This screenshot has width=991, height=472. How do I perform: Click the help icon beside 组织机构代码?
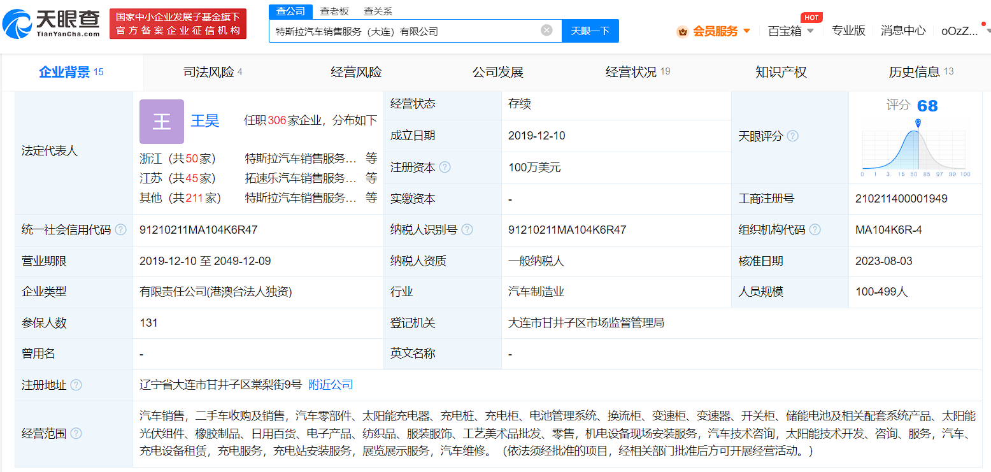click(x=815, y=229)
